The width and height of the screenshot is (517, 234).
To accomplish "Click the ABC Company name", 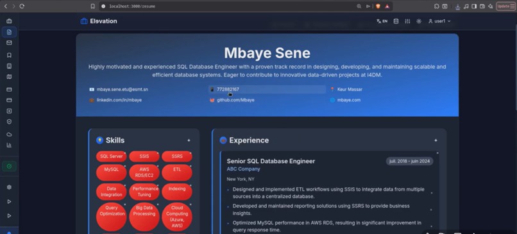I will coord(243,169).
